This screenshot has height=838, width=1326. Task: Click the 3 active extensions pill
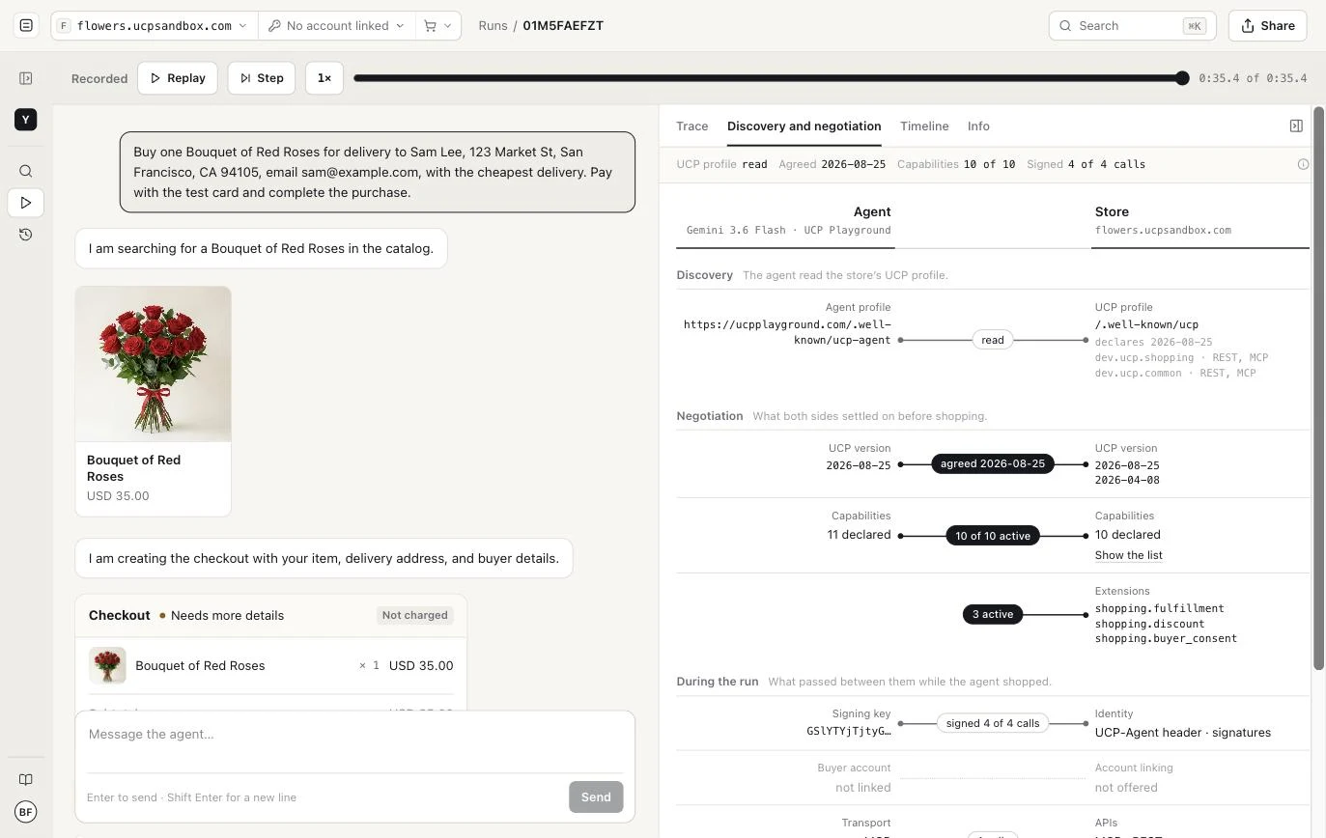(x=993, y=615)
